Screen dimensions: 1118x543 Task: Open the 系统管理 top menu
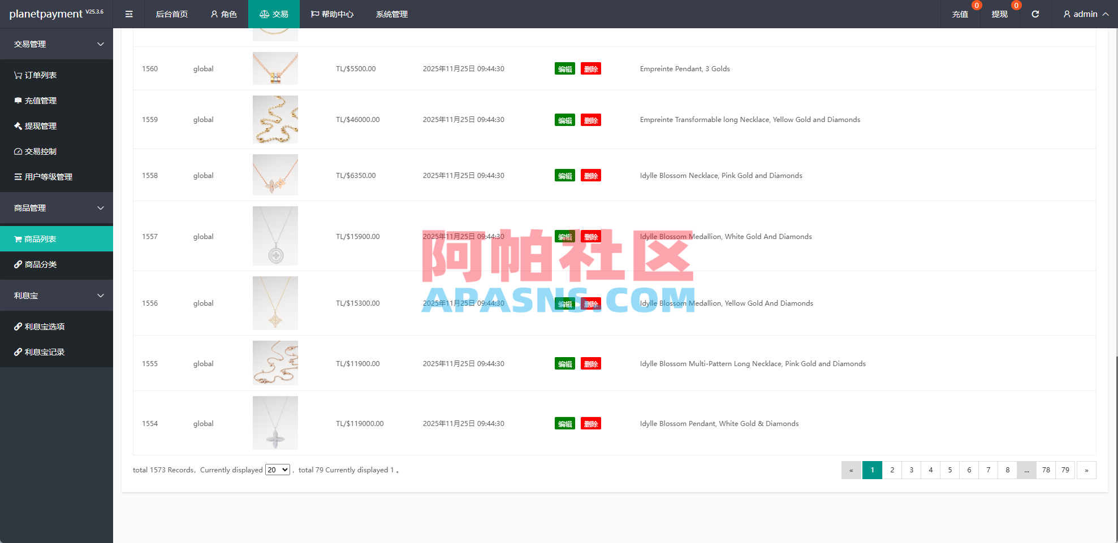[x=392, y=14]
